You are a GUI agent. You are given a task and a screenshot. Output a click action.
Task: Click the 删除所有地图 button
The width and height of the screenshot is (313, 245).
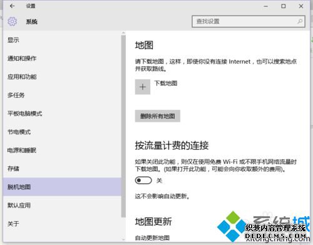click(158, 116)
